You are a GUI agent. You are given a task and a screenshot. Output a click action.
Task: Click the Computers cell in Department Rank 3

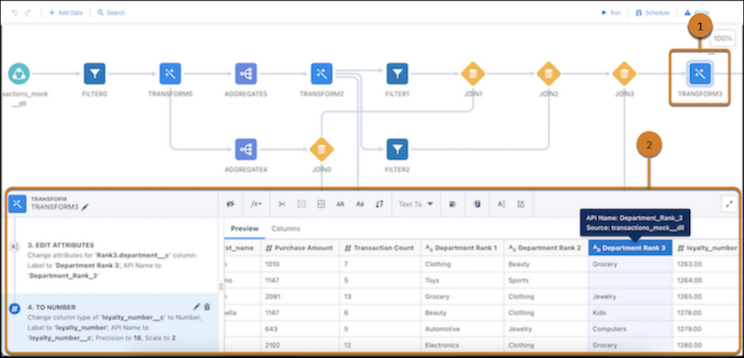coord(631,328)
